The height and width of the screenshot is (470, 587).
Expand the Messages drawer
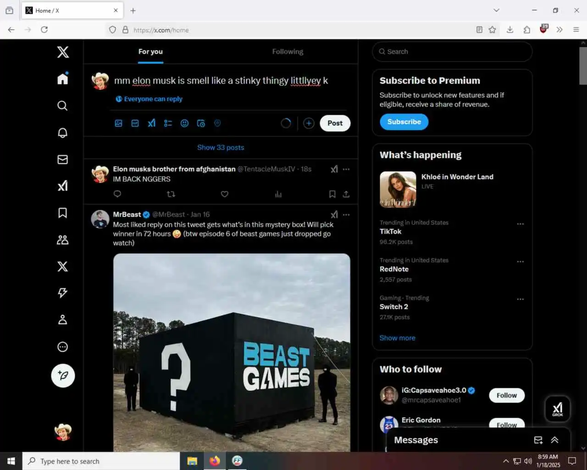554,440
